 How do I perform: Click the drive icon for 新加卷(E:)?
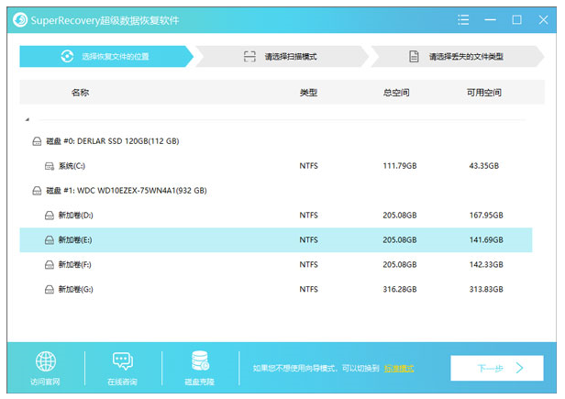50,240
